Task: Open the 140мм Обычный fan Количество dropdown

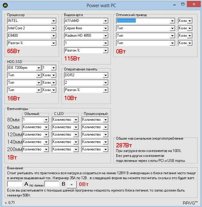Action: click(x=36, y=142)
